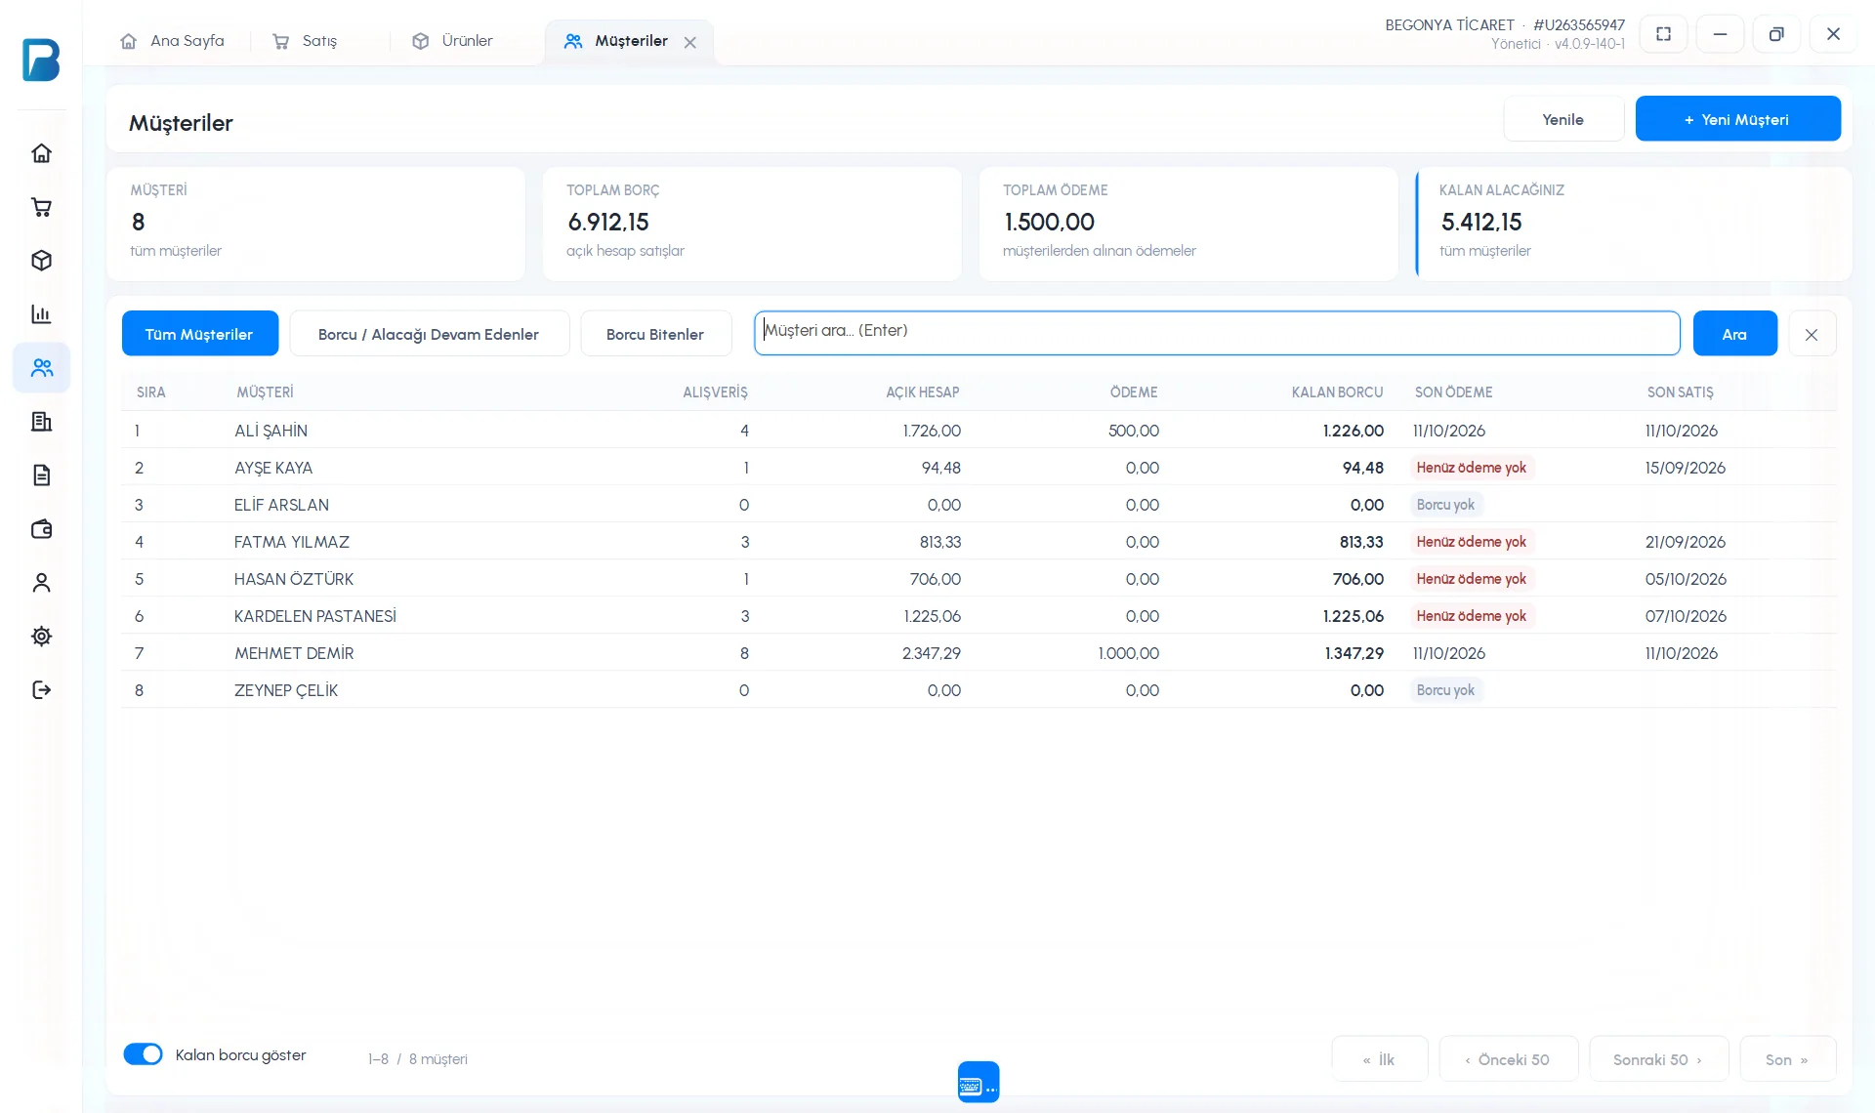Select the customers people icon in sidebar
This screenshot has height=1113, width=1875.
[41, 368]
